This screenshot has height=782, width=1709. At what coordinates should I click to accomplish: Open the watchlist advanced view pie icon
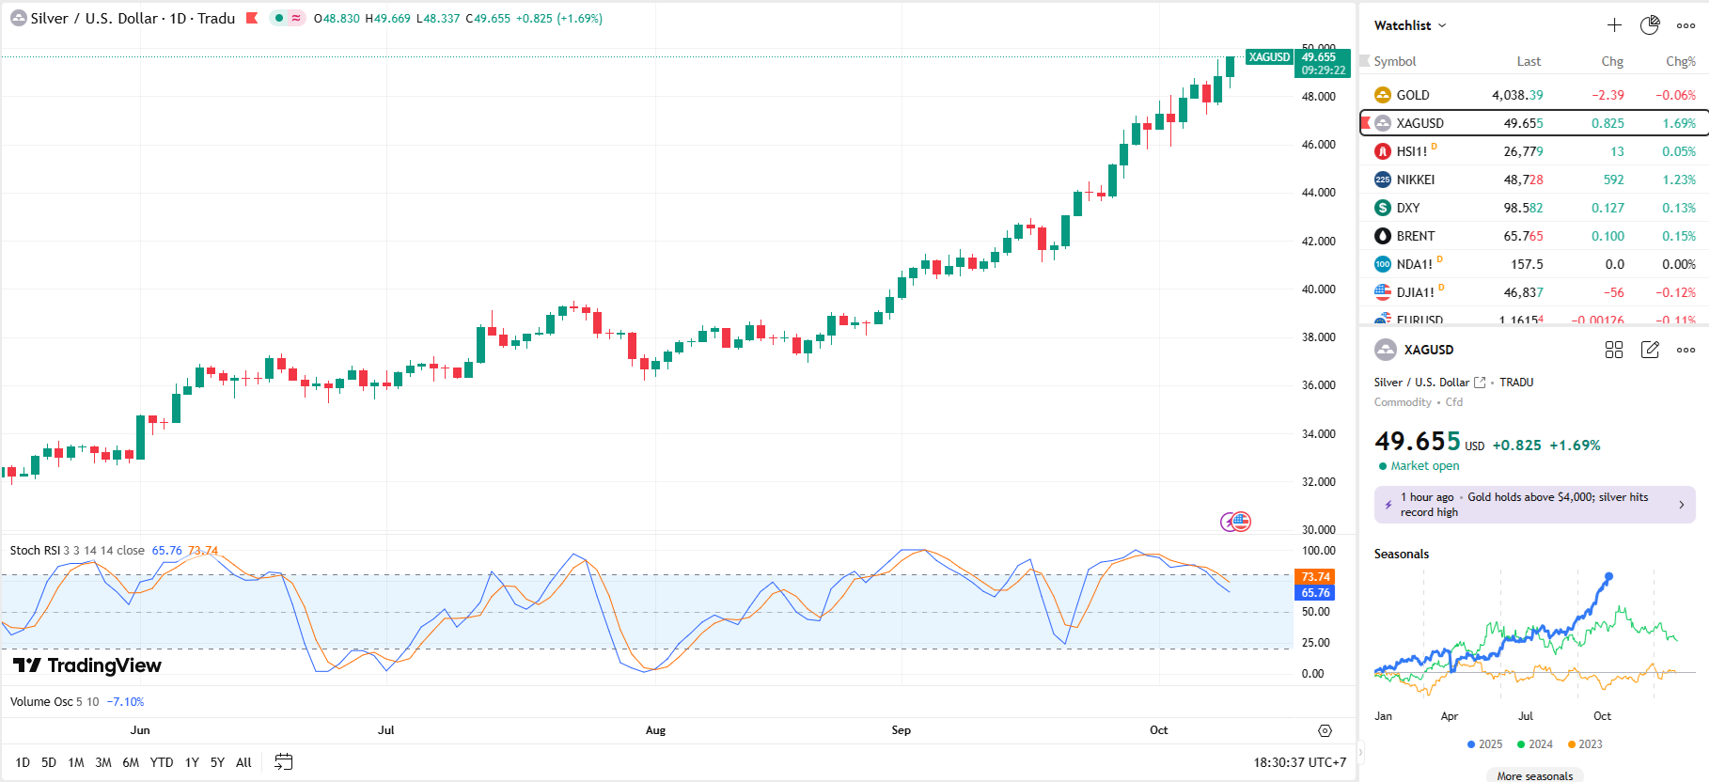(x=1650, y=25)
